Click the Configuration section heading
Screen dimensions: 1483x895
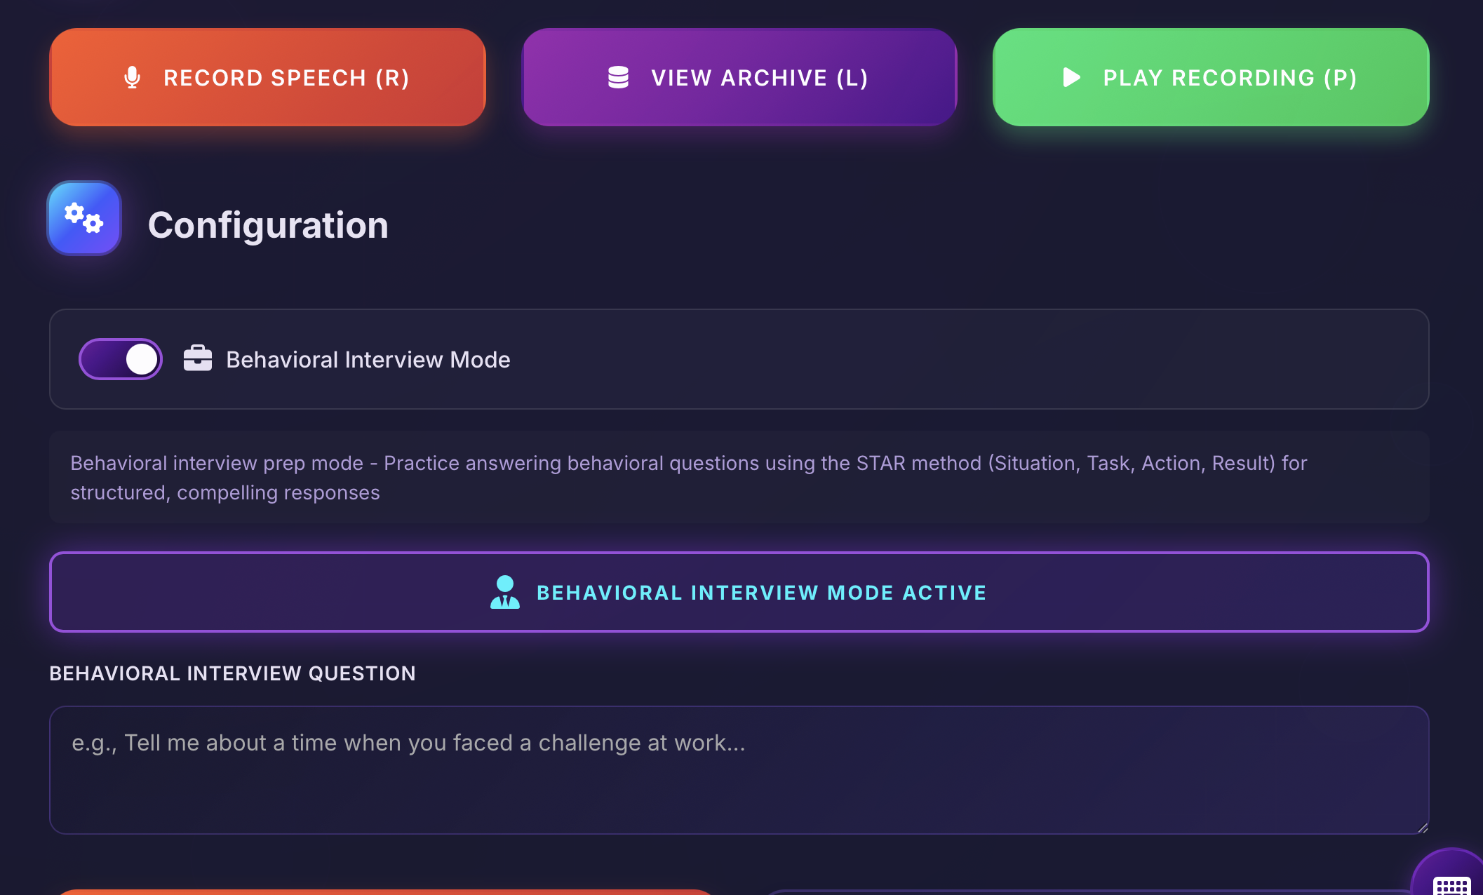coord(268,225)
